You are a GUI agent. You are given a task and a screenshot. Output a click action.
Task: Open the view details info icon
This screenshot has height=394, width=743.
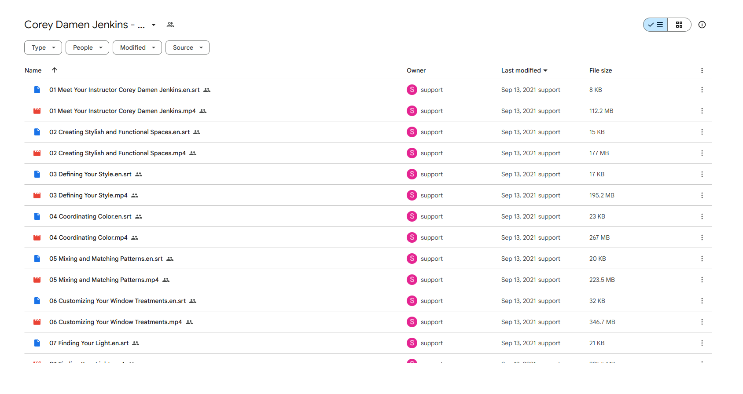tap(702, 25)
